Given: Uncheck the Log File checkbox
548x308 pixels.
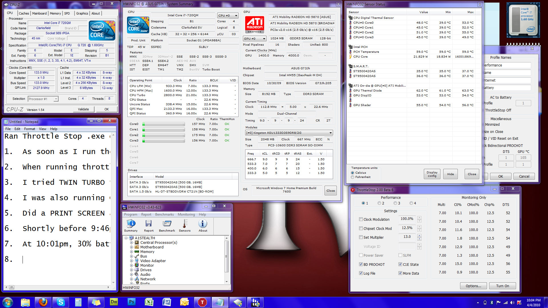Looking at the screenshot, I should [361, 273].
